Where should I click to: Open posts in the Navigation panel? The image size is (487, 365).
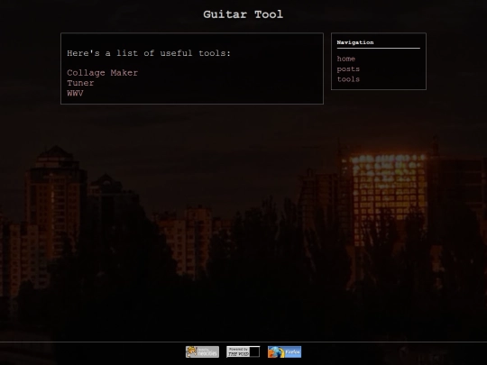348,69
